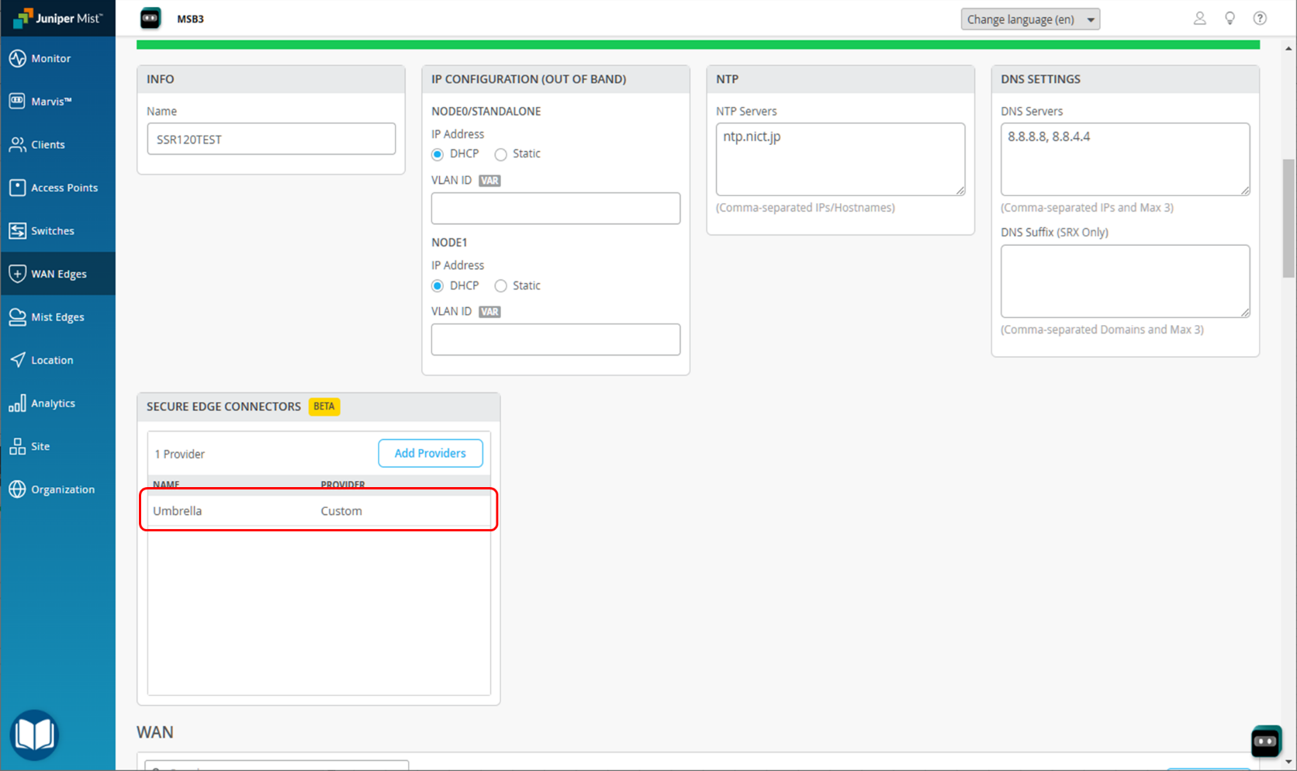Click the MSB3 organization name

click(x=190, y=19)
